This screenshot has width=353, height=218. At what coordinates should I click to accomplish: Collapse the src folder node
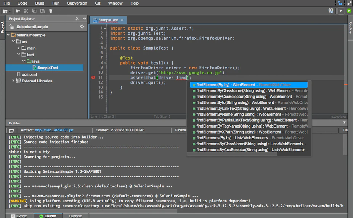[13, 42]
